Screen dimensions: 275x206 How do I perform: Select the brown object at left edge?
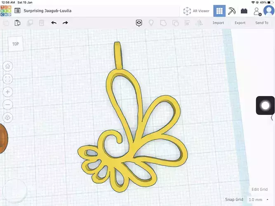[4, 138]
